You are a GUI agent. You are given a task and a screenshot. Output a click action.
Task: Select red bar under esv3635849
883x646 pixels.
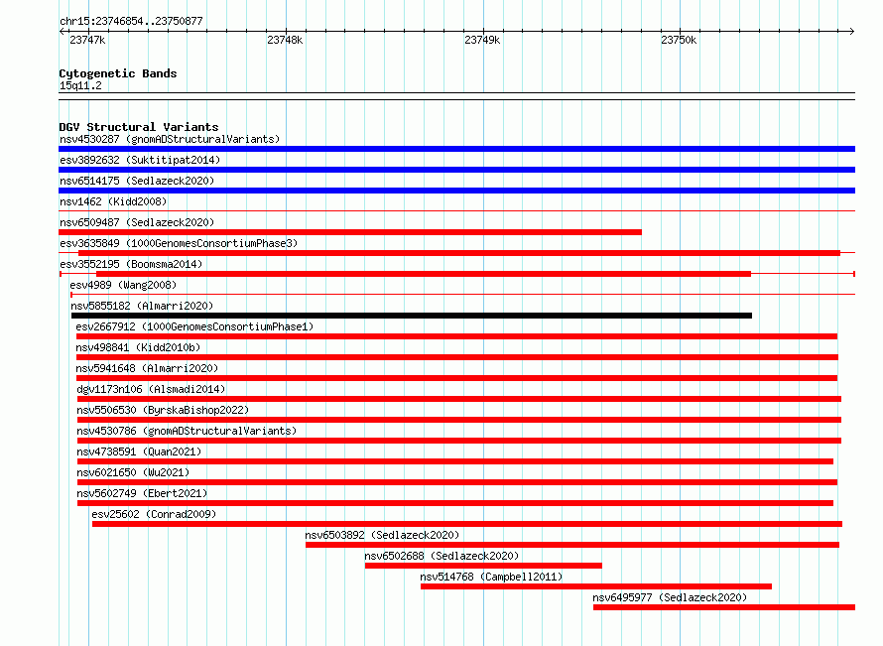459,253
